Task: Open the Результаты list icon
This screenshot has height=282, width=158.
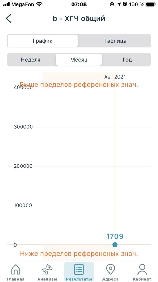Action: point(79,270)
